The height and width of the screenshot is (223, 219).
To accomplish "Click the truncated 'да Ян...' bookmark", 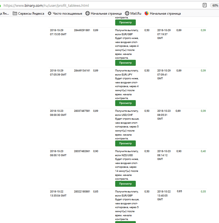I will pyautogui.click(x=4, y=13).
